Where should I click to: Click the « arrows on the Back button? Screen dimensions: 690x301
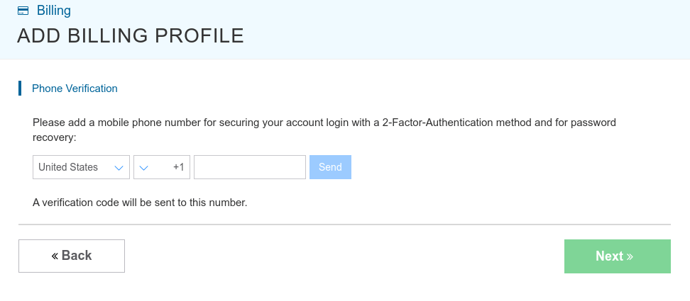(55, 256)
